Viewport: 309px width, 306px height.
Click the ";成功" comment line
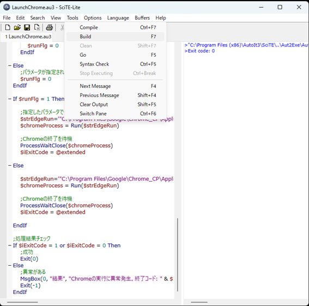(x=27, y=252)
